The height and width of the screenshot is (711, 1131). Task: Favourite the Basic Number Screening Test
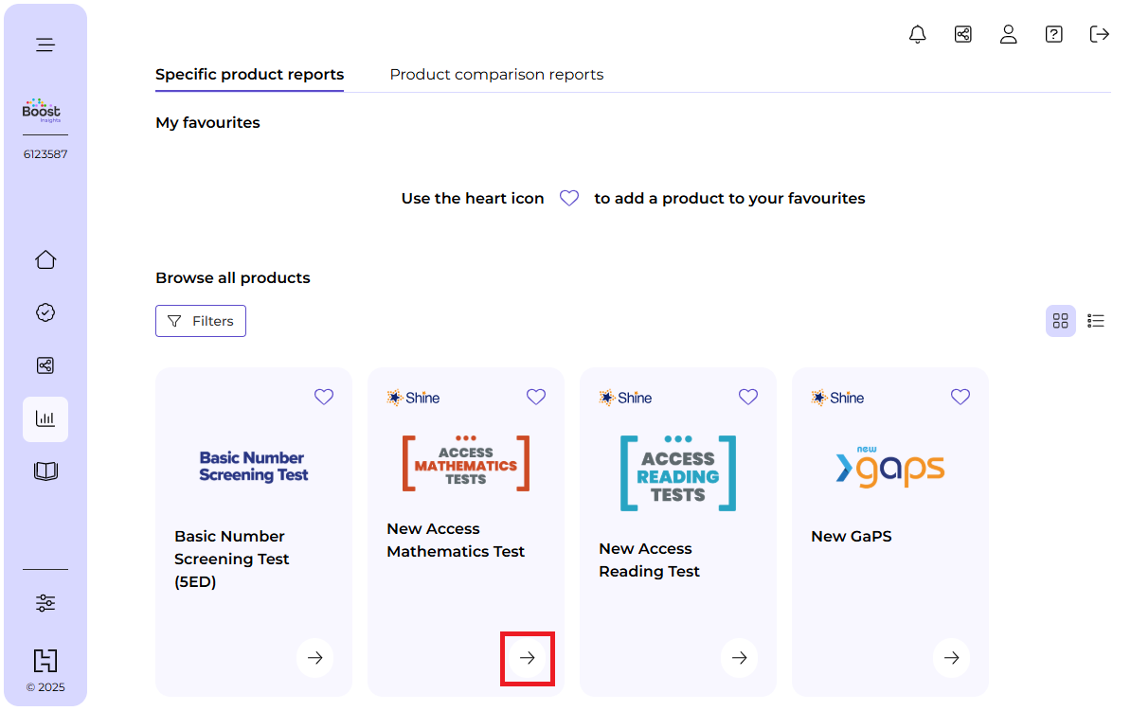[x=324, y=398]
